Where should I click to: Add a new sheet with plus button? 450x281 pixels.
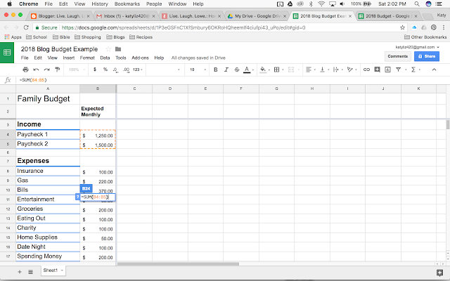click(x=20, y=272)
